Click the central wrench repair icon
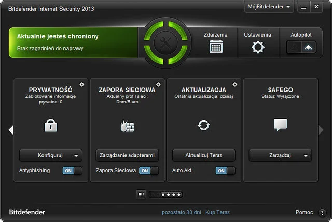The height and width of the screenshot is (222, 332). click(x=165, y=42)
